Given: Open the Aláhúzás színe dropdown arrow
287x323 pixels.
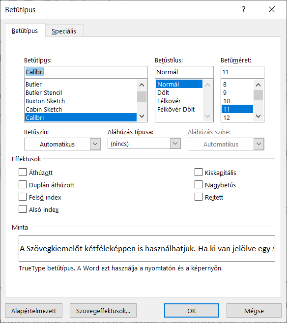Looking at the screenshot, I should [259, 144].
